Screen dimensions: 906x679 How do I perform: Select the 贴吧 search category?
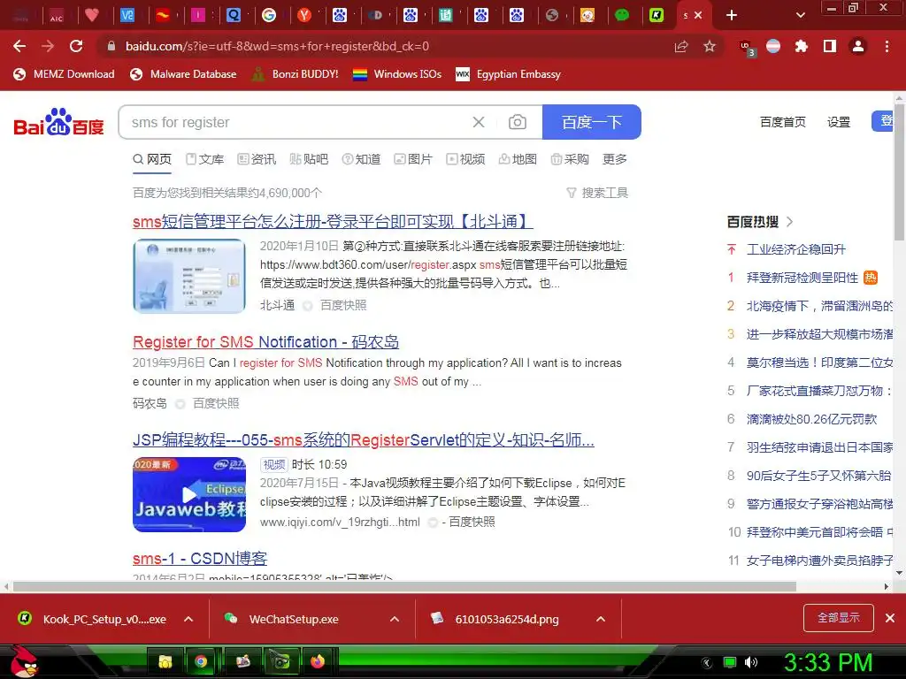pyautogui.click(x=309, y=159)
